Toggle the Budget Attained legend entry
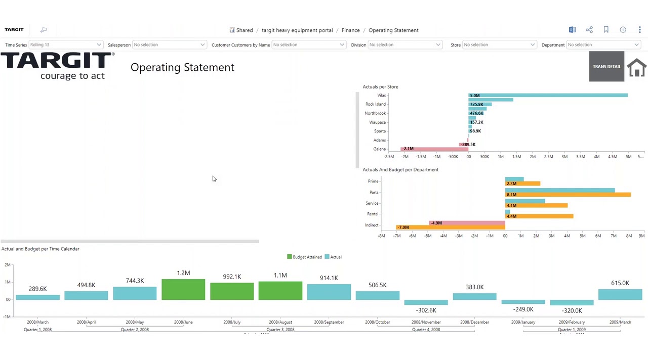The image size is (648, 364). click(x=304, y=257)
